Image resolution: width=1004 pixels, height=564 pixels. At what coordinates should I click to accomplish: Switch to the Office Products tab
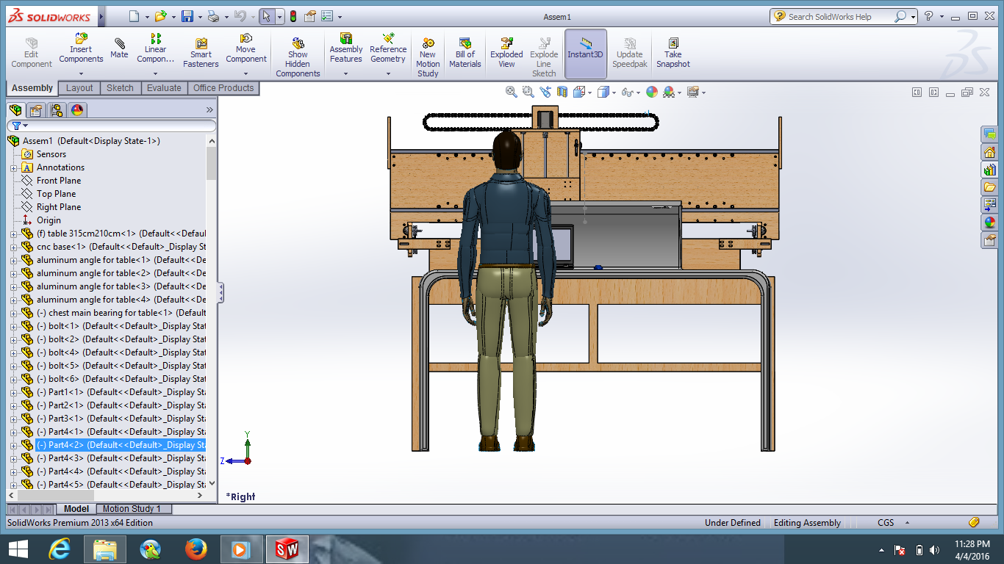tap(223, 88)
